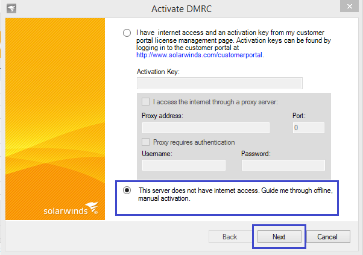Click the 'Proxy address:' label

click(x=162, y=116)
